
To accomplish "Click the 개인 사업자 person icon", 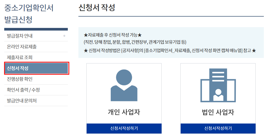I will (x=124, y=85).
